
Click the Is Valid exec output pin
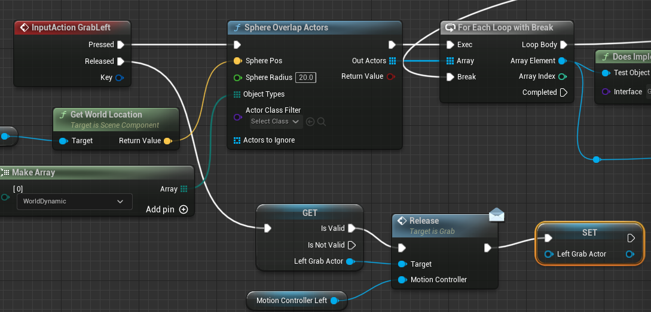click(x=352, y=228)
